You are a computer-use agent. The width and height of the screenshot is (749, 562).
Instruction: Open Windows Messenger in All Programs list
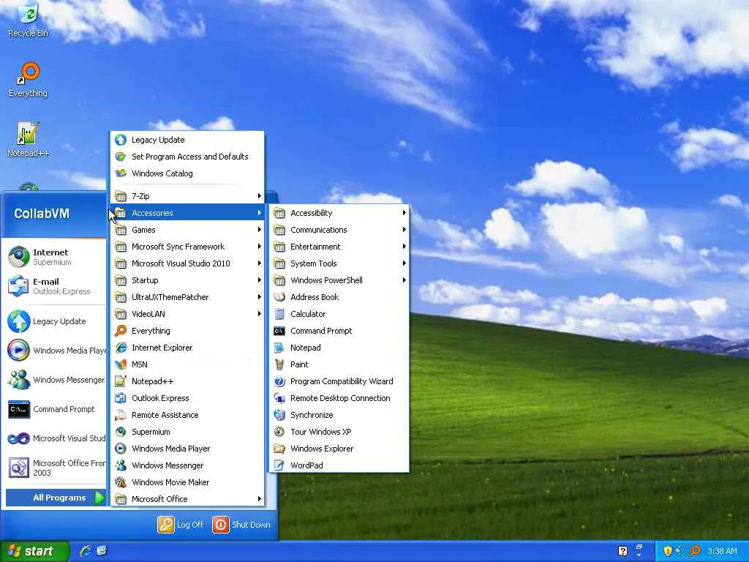click(187, 465)
